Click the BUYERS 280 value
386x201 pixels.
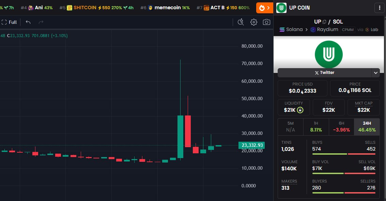pos(316,188)
